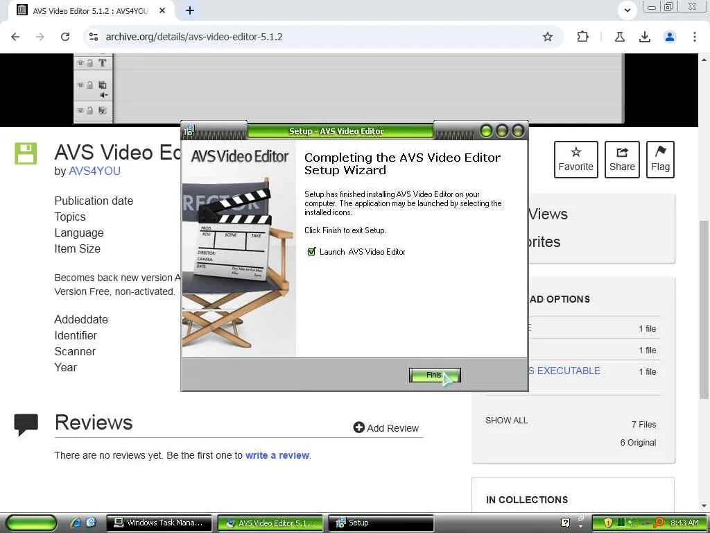Open the Chrome Labs flask icon

(619, 37)
